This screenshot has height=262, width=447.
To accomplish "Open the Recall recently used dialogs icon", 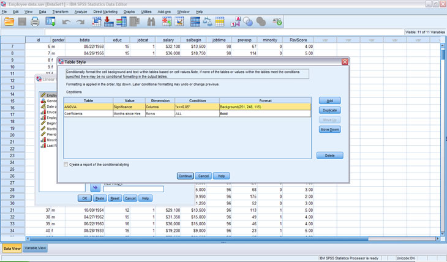I will click(x=51, y=22).
